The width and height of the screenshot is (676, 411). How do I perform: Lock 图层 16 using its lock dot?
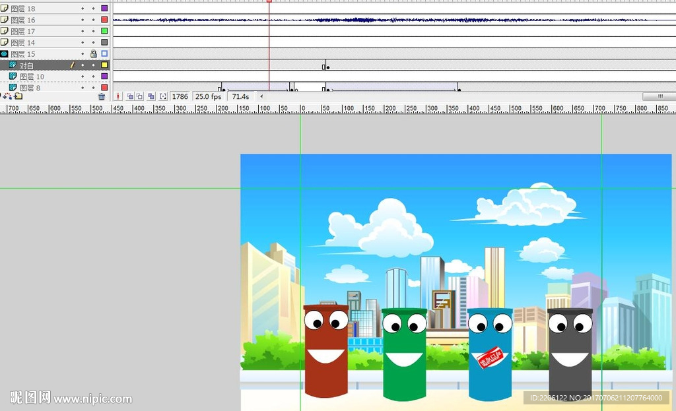[93, 20]
